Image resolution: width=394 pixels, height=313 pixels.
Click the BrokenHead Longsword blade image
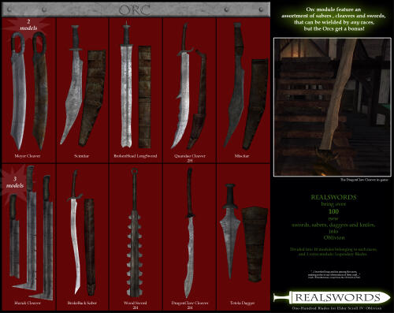(x=126, y=85)
